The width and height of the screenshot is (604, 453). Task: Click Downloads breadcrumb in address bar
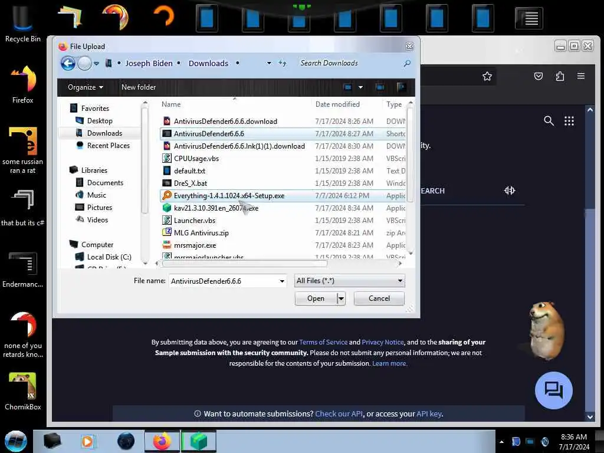click(208, 63)
